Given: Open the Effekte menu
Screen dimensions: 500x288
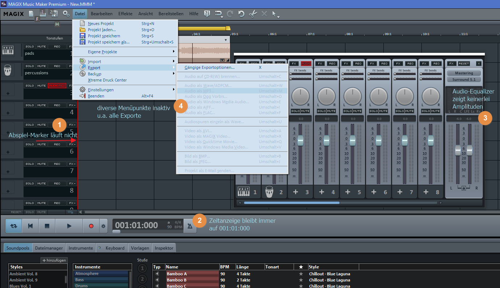Looking at the screenshot, I should [x=125, y=14].
